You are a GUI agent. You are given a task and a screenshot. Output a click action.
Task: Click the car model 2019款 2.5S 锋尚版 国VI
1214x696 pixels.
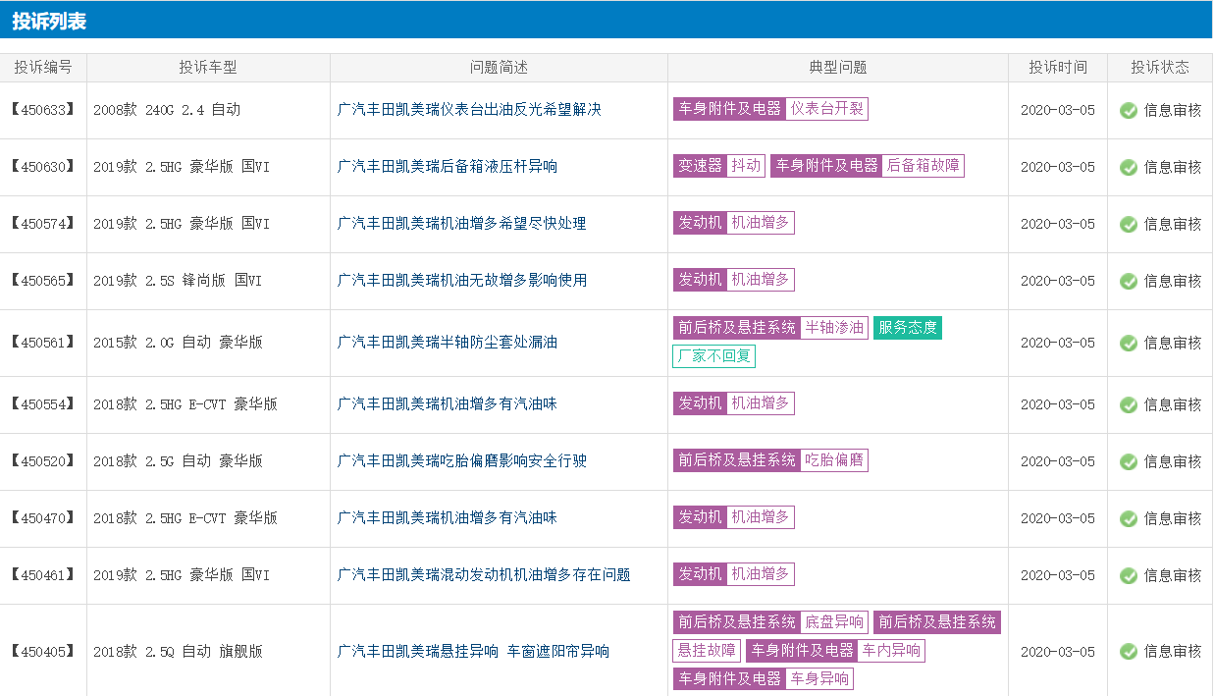[x=178, y=281]
